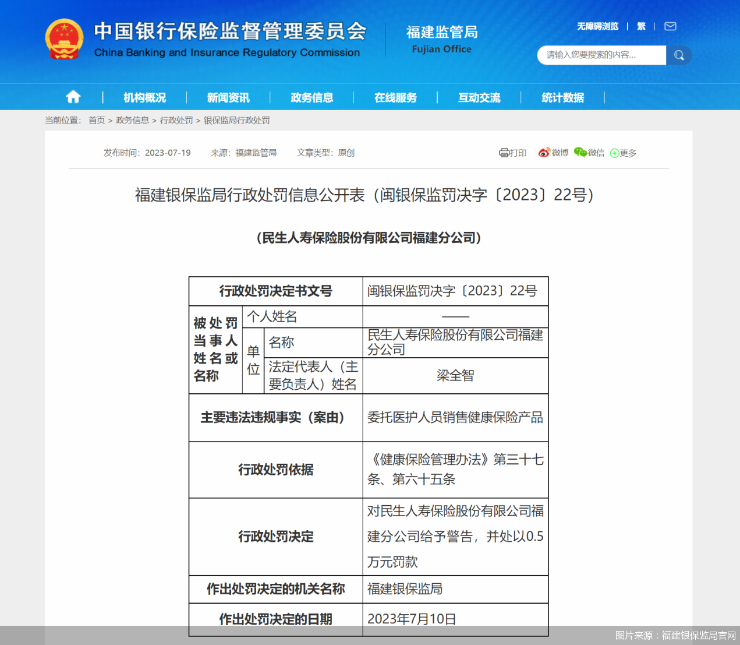Click the source text 来源：福建监管局
This screenshot has width=740, height=645.
click(244, 153)
